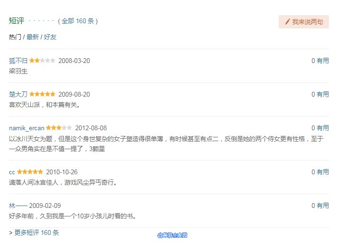Viewport: 346px width, 242px height.
Task: Open 狐不归's user profile
Action: pyautogui.click(x=18, y=61)
